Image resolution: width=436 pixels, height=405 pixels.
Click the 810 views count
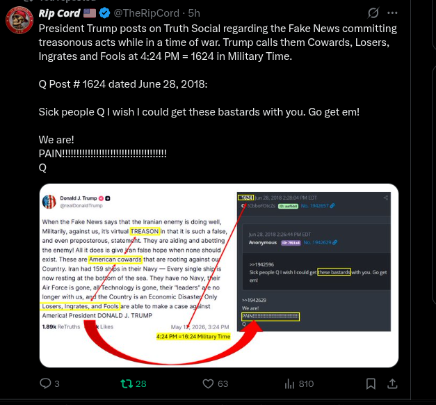click(306, 384)
